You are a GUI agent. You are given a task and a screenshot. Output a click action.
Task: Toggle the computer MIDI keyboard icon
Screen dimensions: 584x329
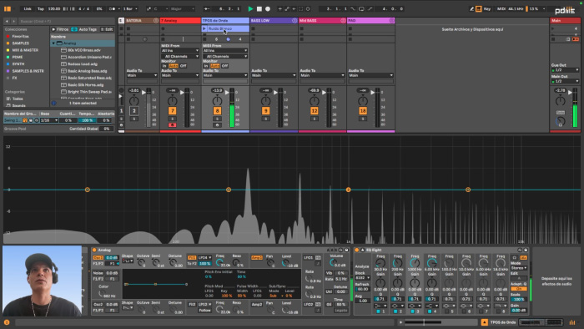click(479, 8)
